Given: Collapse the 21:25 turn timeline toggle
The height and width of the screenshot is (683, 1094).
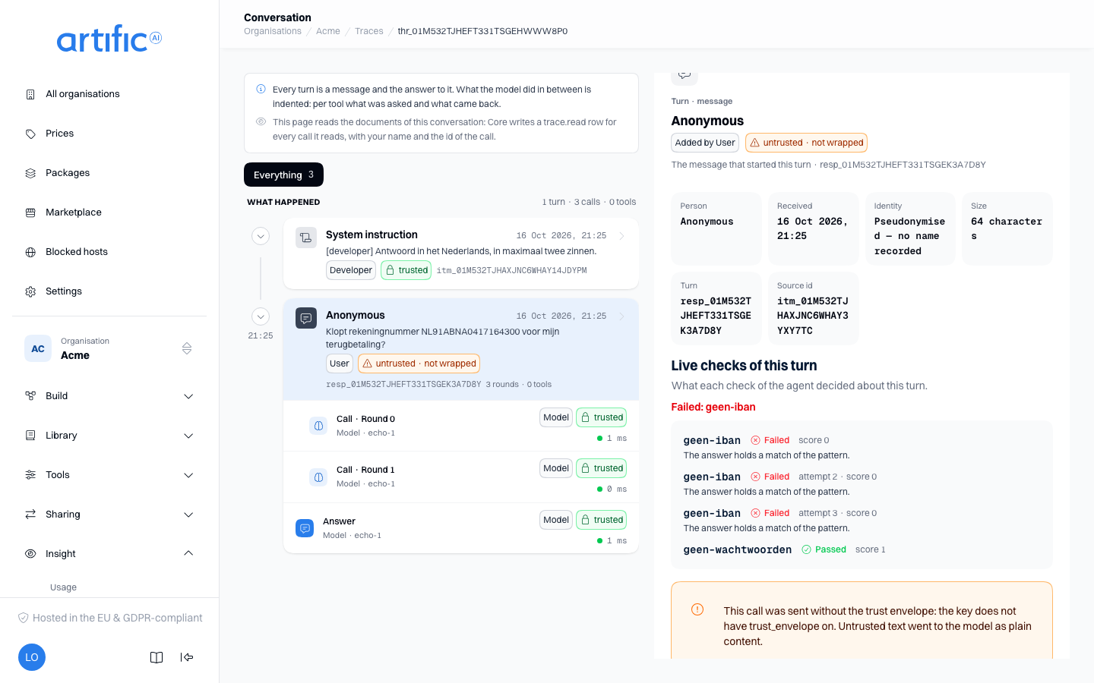Looking at the screenshot, I should point(261,316).
